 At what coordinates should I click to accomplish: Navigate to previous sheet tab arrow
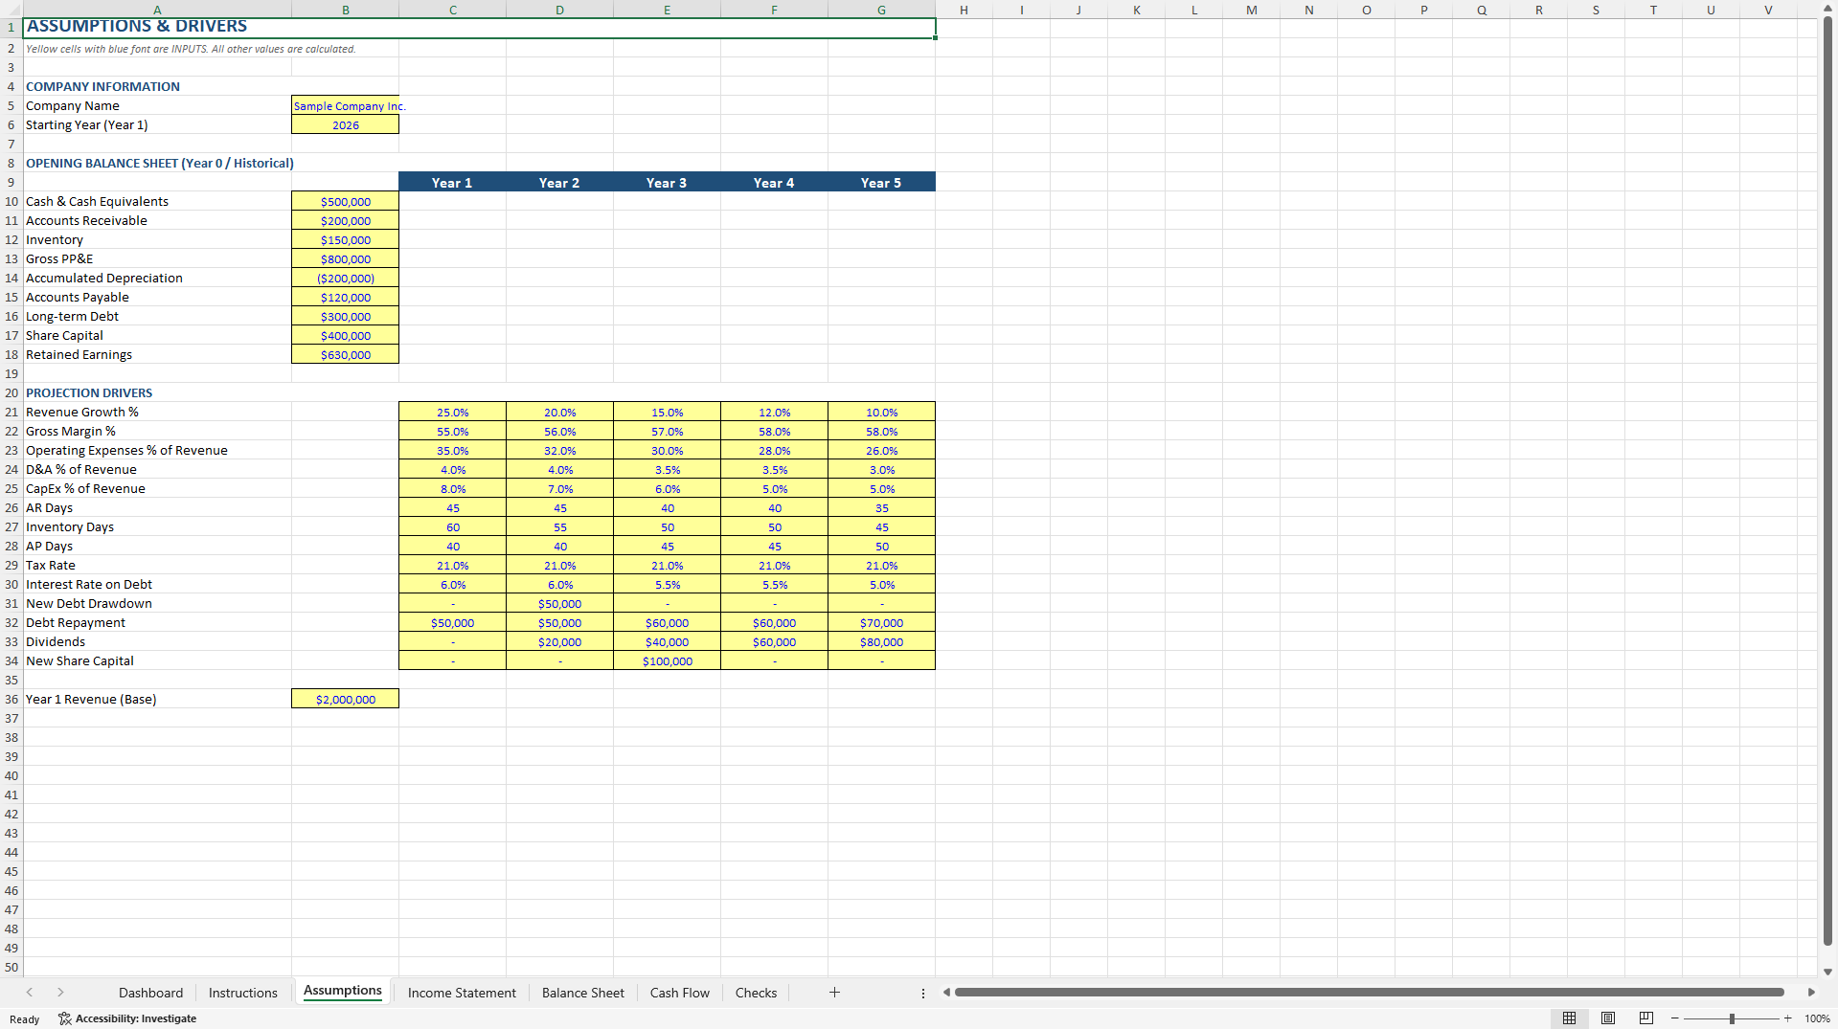(x=30, y=993)
